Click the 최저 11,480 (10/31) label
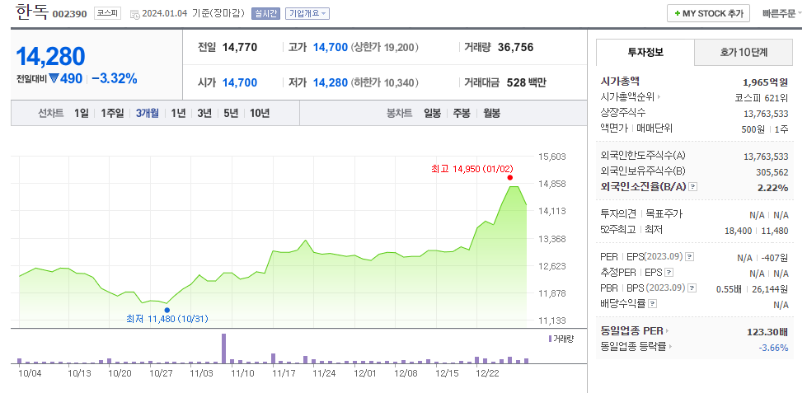Image resolution: width=807 pixels, height=393 pixels. (x=167, y=319)
